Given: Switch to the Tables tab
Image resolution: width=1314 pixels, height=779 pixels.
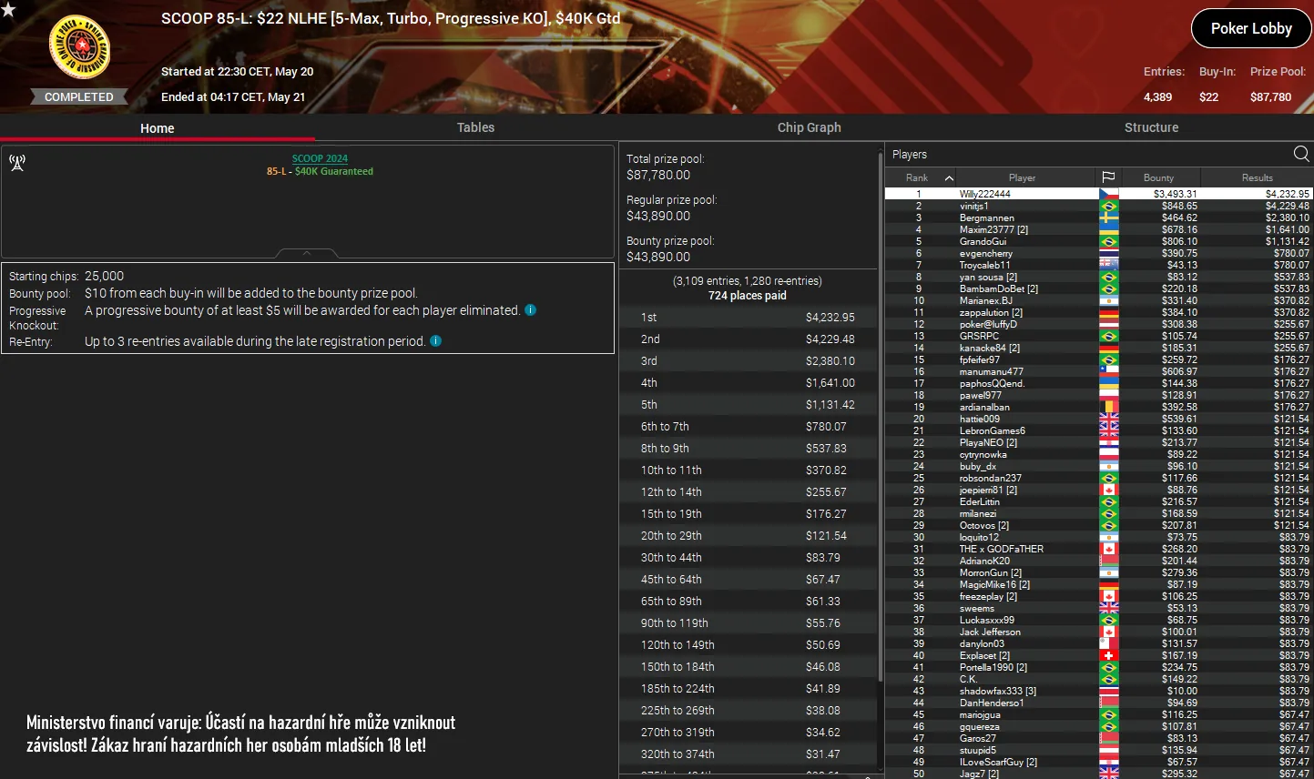Looking at the screenshot, I should [475, 127].
